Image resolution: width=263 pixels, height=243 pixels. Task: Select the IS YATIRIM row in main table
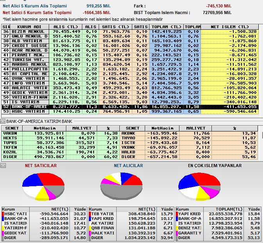(130, 102)
